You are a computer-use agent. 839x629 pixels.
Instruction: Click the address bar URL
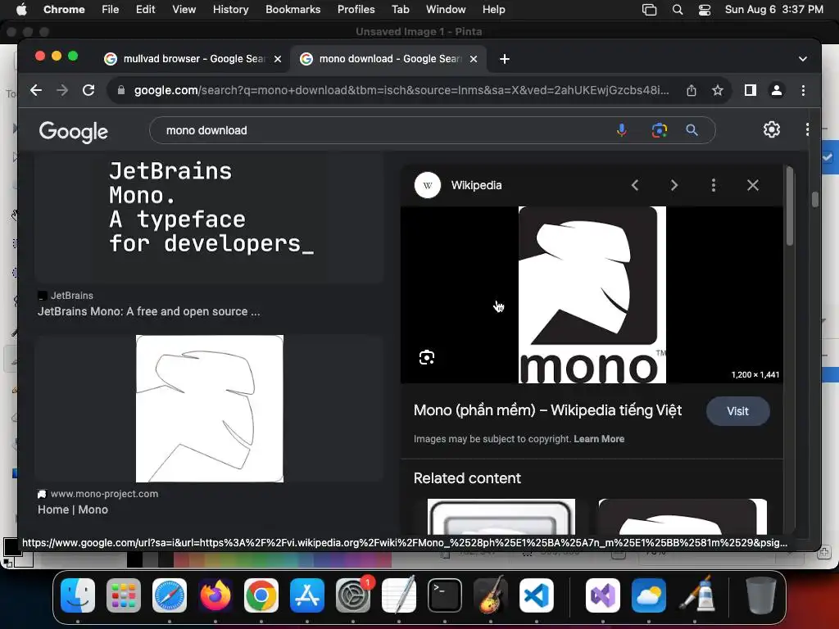point(401,90)
